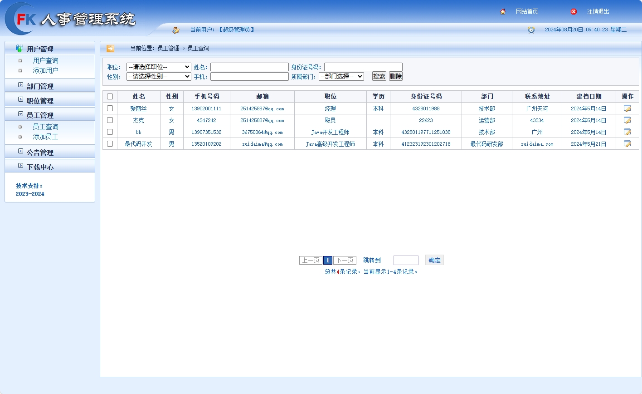Click the bullet icon beside 添加员工

pyautogui.click(x=20, y=137)
